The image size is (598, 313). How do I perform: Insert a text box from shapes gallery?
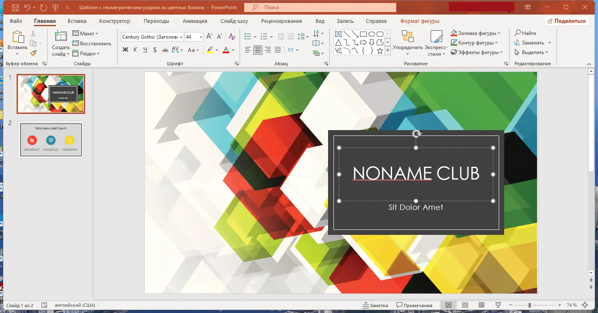(338, 34)
